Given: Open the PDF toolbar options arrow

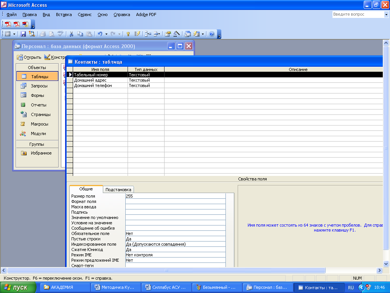Looking at the screenshot, I should tap(33, 25).
